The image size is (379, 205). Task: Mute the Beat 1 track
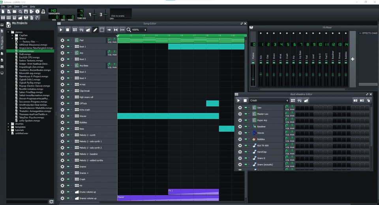click(x=68, y=46)
